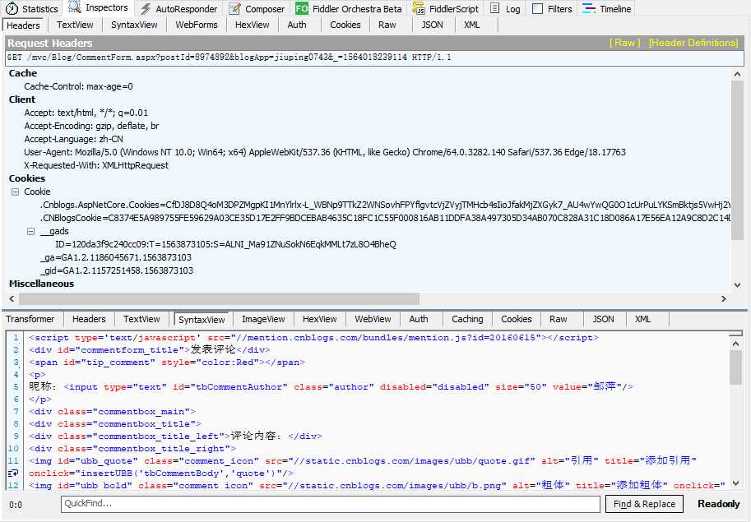Screen dimensions: 751x522
Task: Select the request TextView tab
Action: 75,25
